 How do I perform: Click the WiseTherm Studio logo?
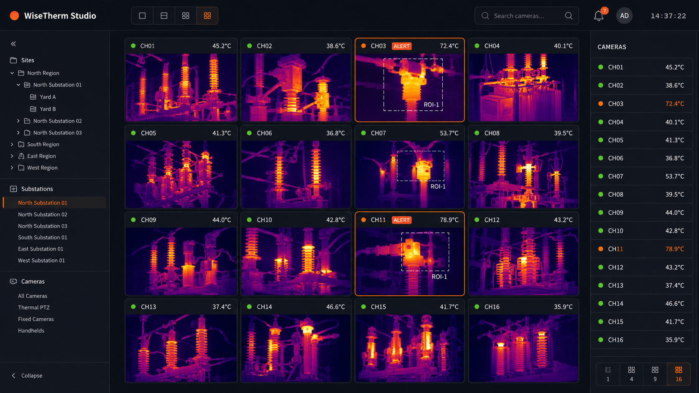pos(14,16)
